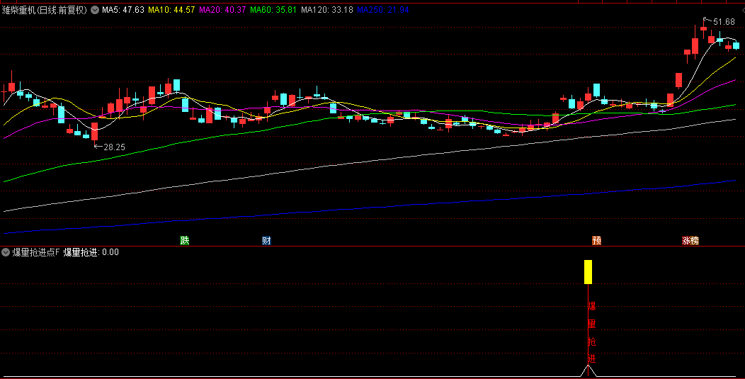
Task: Click the white triangle spike on indicator baseline
Action: [x=588, y=371]
